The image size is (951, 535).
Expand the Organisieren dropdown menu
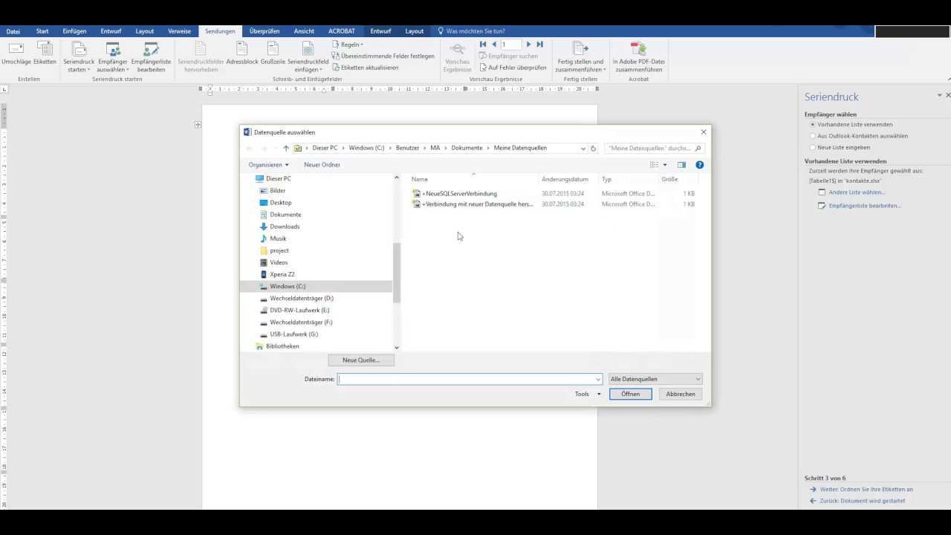click(x=268, y=165)
